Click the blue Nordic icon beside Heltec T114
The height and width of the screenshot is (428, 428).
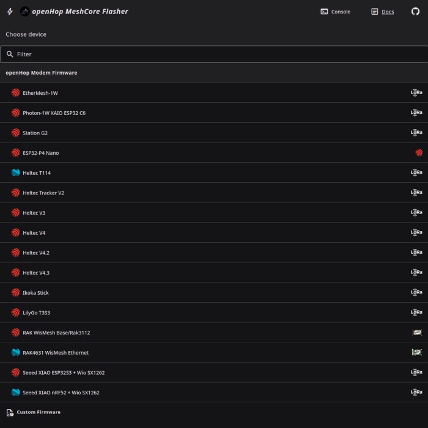point(15,172)
